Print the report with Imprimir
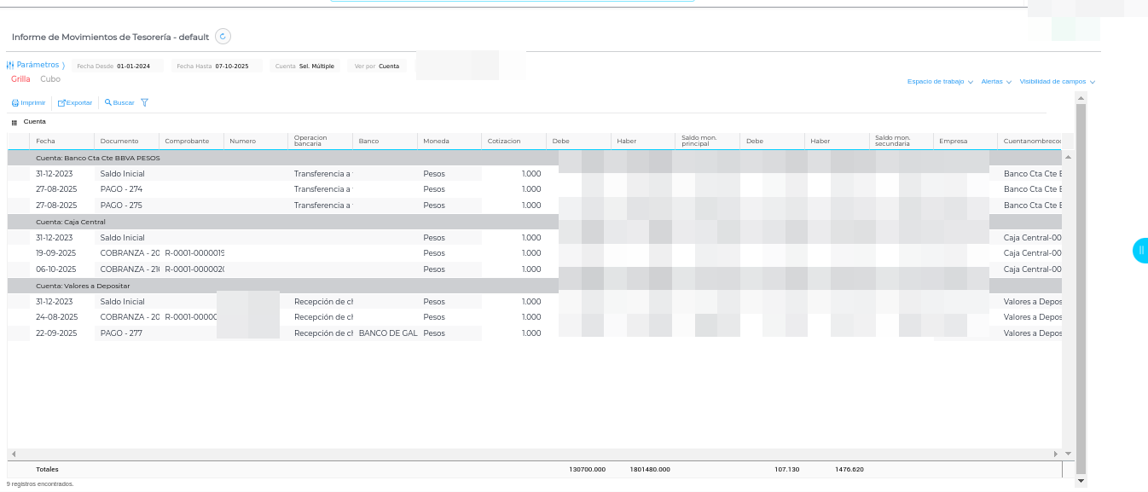 (x=28, y=103)
